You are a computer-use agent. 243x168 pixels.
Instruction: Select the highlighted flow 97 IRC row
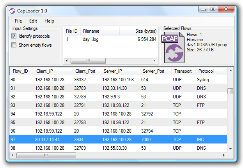[x=118, y=139]
